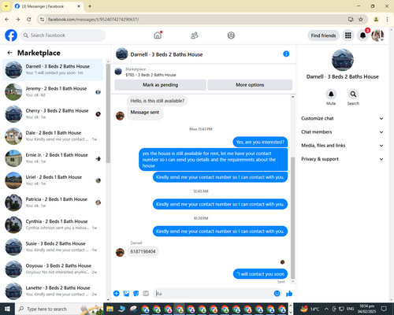Choose a GIF from the composer
This screenshot has width=394, height=315.
[146, 294]
